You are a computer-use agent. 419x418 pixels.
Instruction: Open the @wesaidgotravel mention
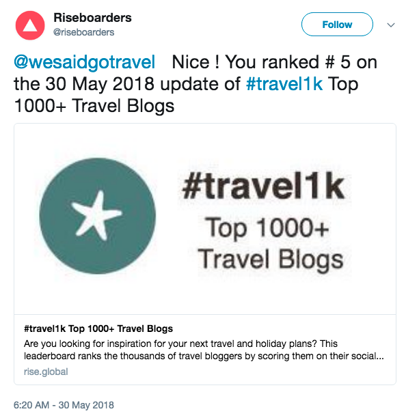pos(85,62)
